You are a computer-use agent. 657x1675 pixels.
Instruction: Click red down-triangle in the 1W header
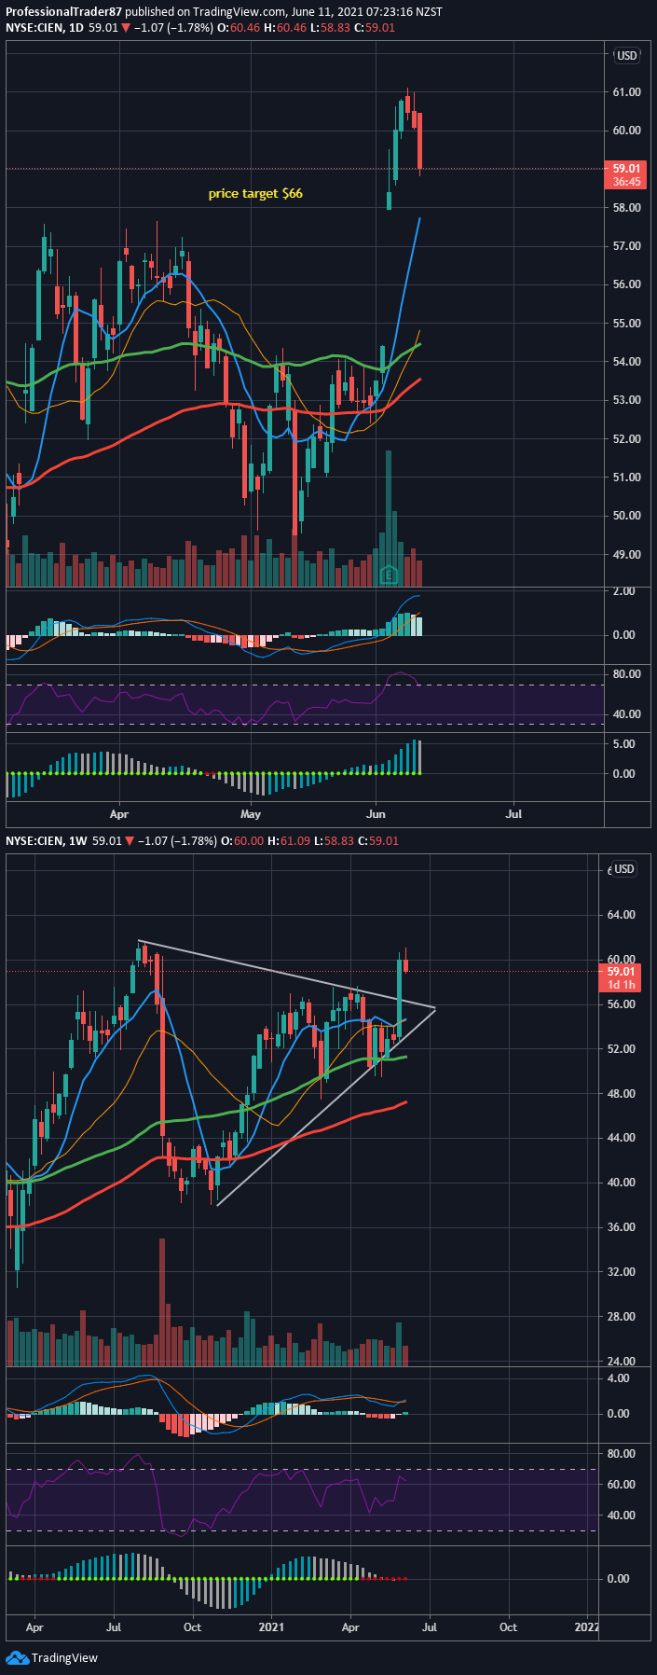[x=130, y=841]
